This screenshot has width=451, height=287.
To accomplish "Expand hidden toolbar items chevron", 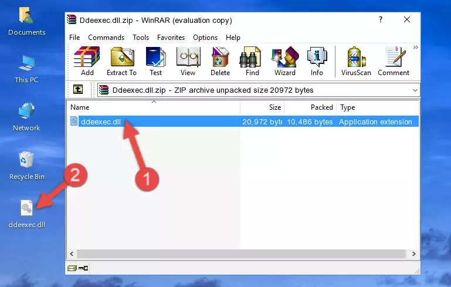I will [x=416, y=47].
